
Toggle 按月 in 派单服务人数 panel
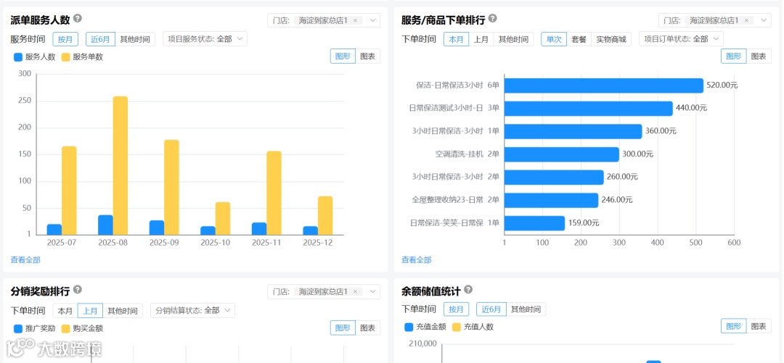point(65,39)
